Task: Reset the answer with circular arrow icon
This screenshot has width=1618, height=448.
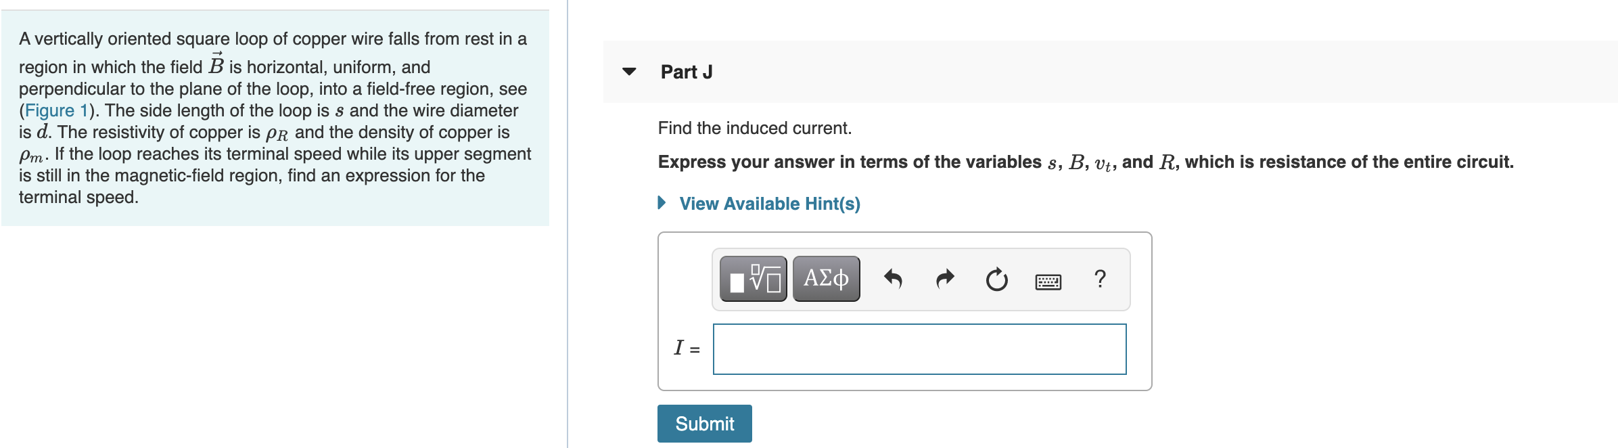Action: coord(996,279)
